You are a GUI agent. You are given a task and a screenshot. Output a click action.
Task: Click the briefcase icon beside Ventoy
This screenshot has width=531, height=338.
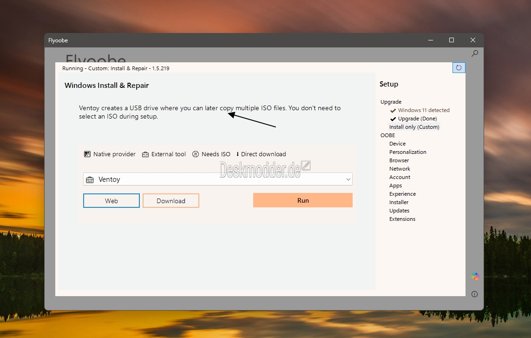click(x=90, y=179)
